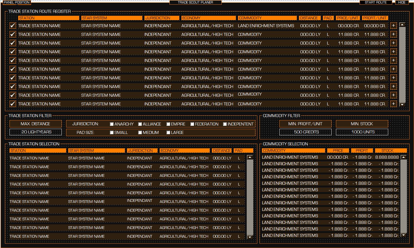
Task: Sort Commodity Selection by Commodity header
Action: click(293, 150)
